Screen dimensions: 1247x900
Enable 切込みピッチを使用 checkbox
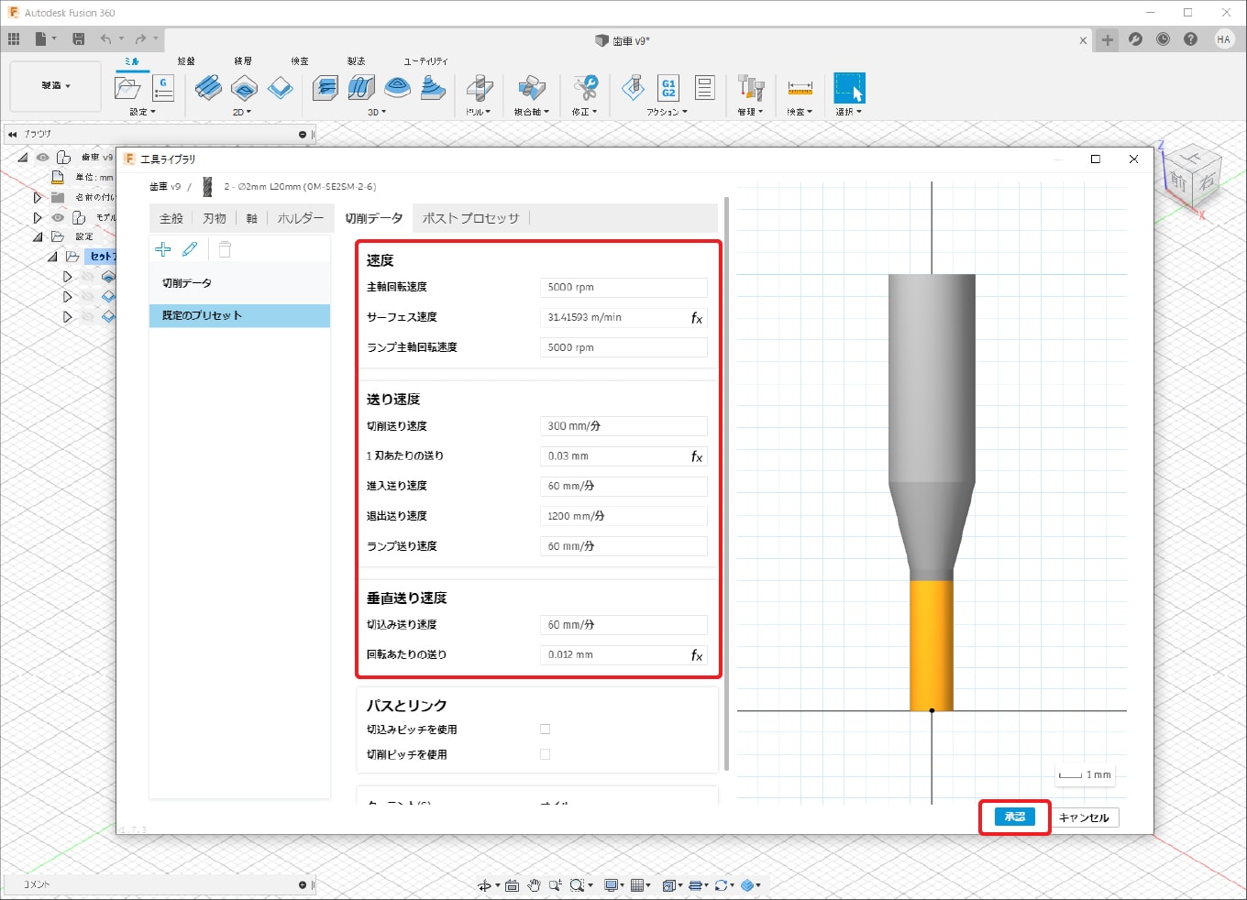pyautogui.click(x=546, y=730)
